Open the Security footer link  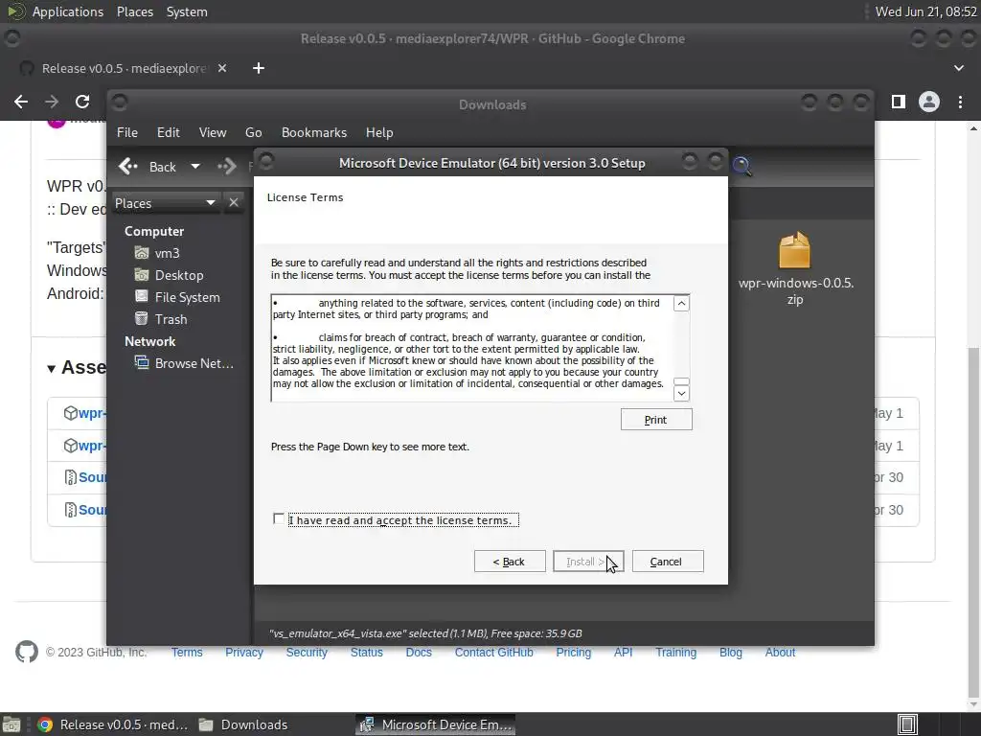tap(307, 652)
